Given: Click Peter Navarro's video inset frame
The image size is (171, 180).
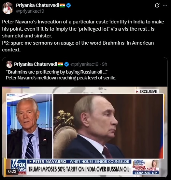Looking at the screenshot, I should (29, 126).
